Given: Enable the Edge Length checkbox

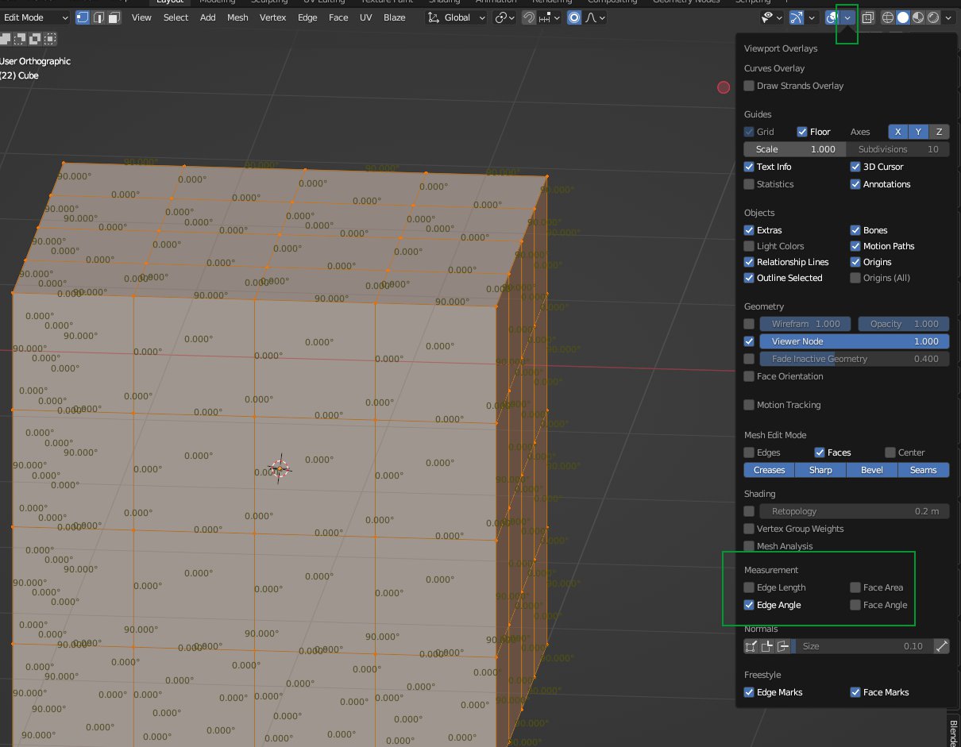Looking at the screenshot, I should tap(749, 587).
